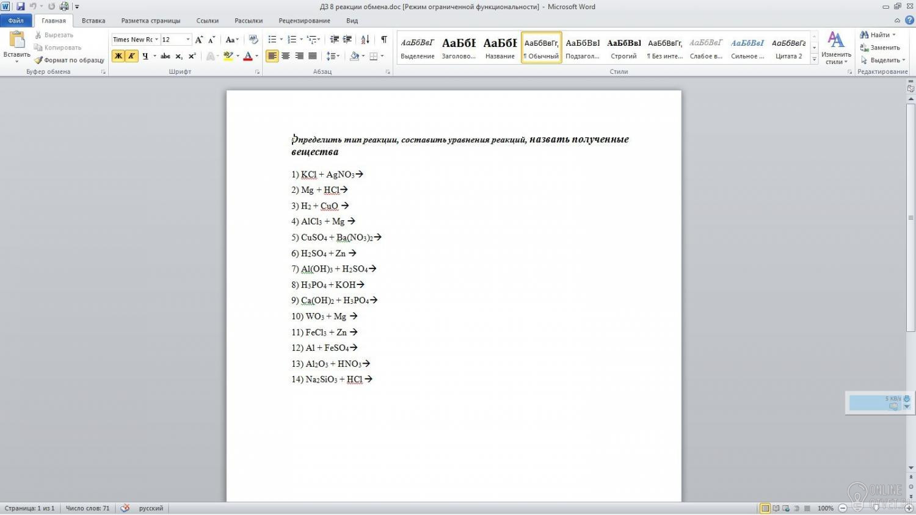Click the Save icon in quick access toolbar
This screenshot has width=916, height=515.
pyautogui.click(x=20, y=7)
